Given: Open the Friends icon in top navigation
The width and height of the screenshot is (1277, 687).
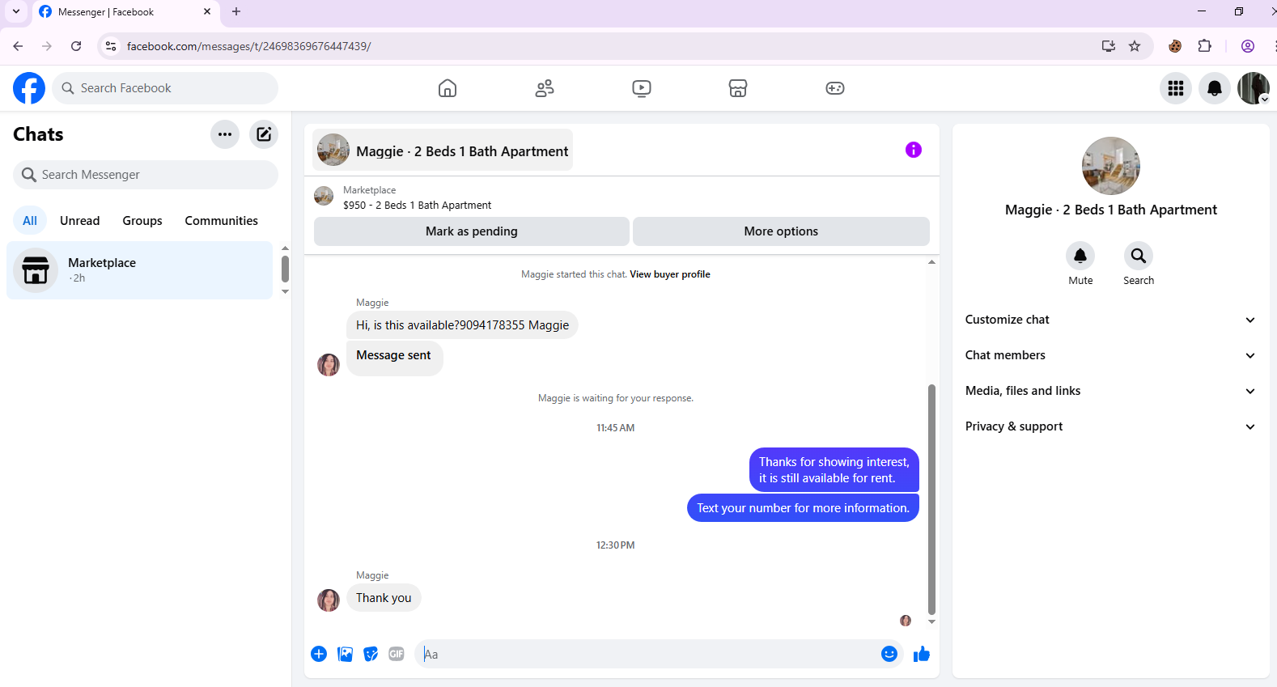Looking at the screenshot, I should click(545, 88).
